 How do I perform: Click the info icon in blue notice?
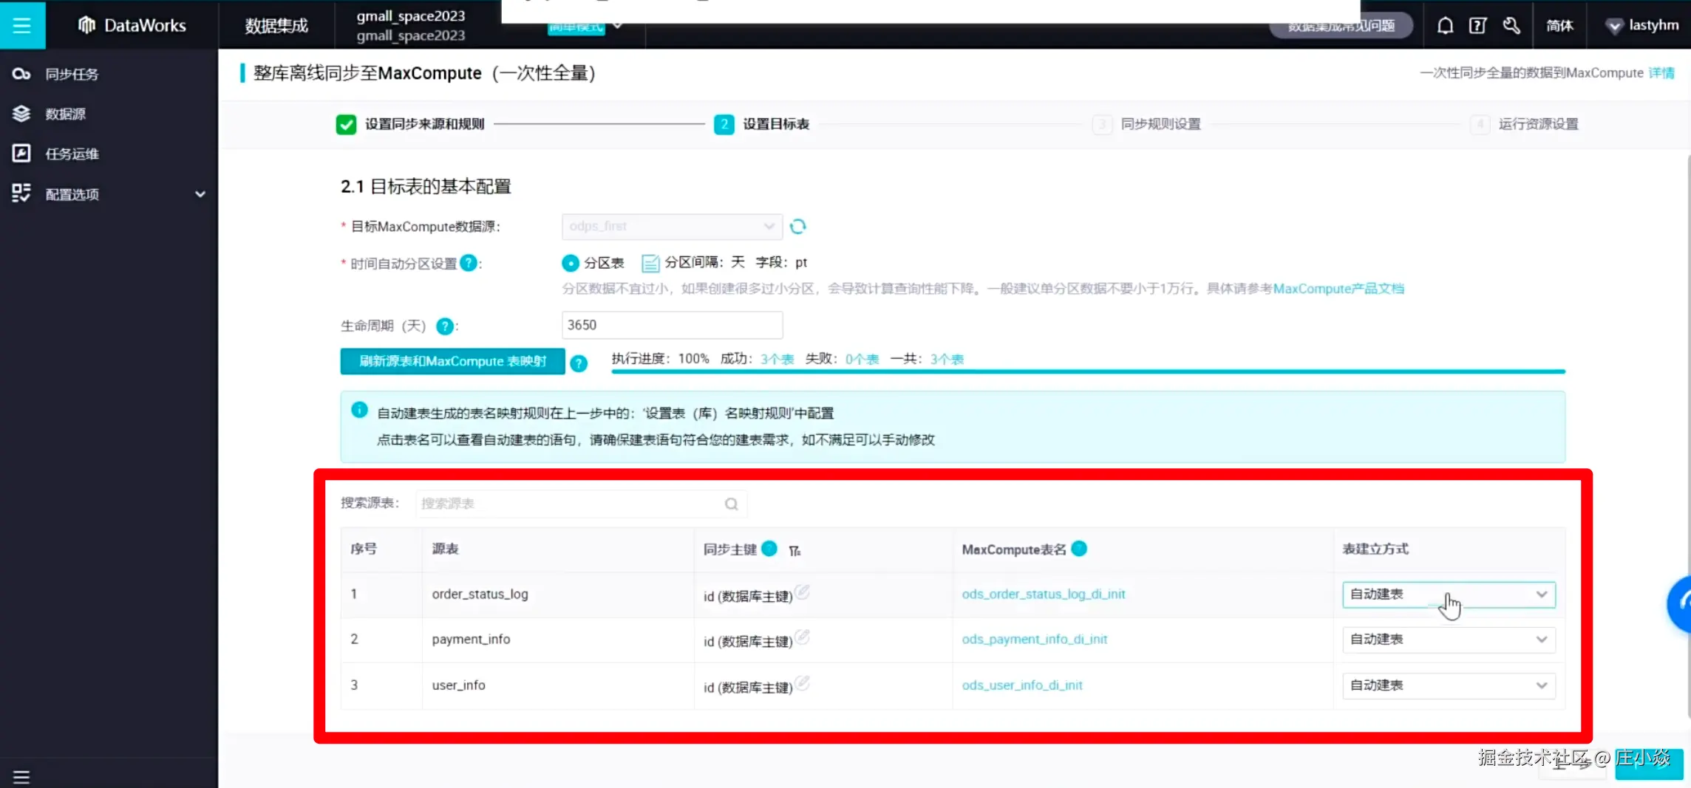[359, 410]
